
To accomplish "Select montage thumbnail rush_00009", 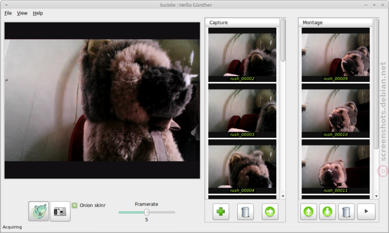I will [336, 55].
